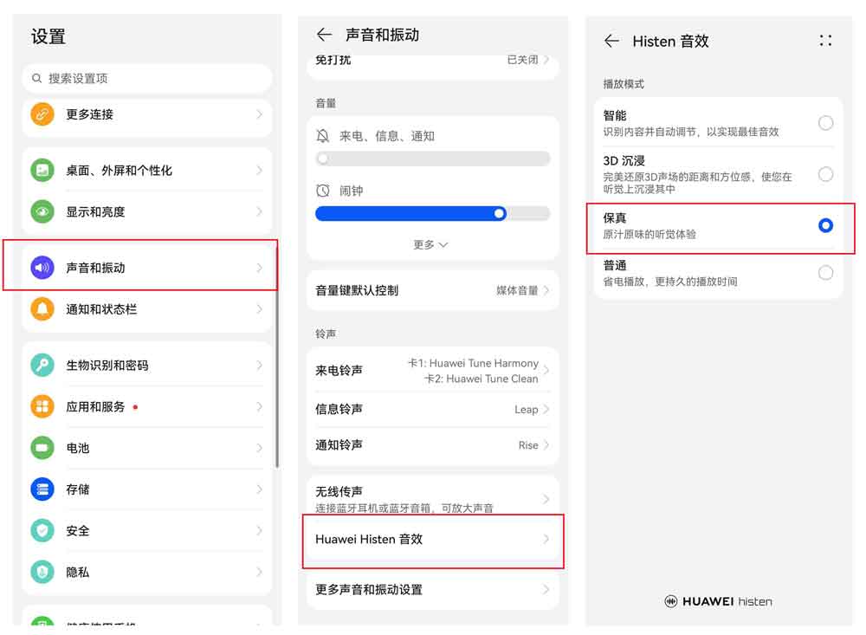
Task: Open 无线传声 chevron arrow
Action: click(546, 499)
